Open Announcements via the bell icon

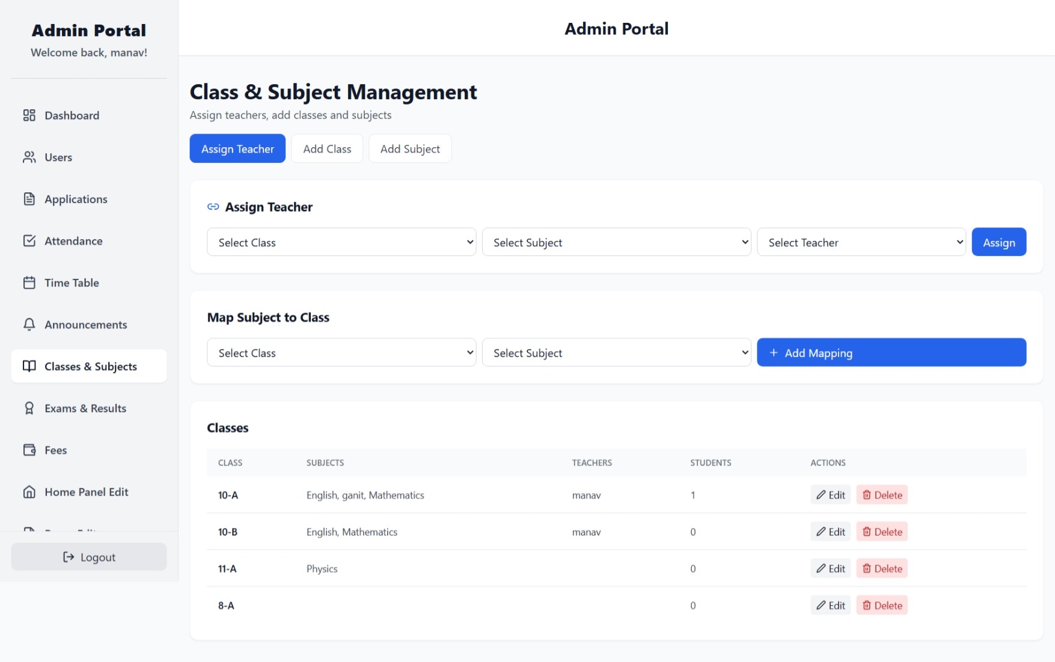point(29,324)
